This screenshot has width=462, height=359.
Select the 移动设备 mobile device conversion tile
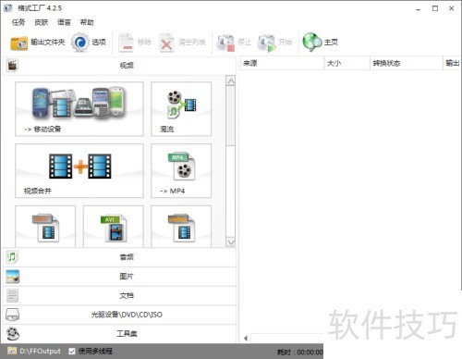click(x=79, y=109)
